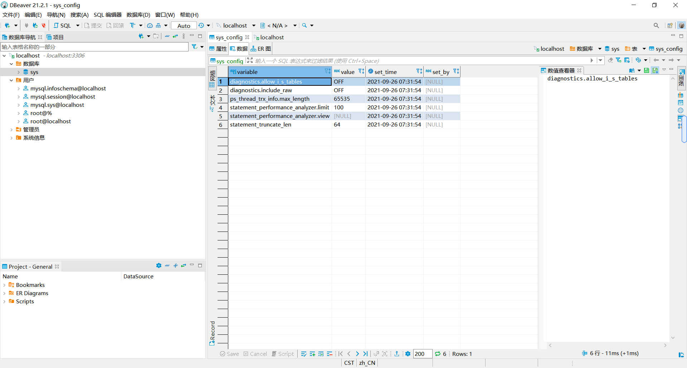Open a new SQL editor with SQL button
The height and width of the screenshot is (368, 687).
[x=62, y=25]
